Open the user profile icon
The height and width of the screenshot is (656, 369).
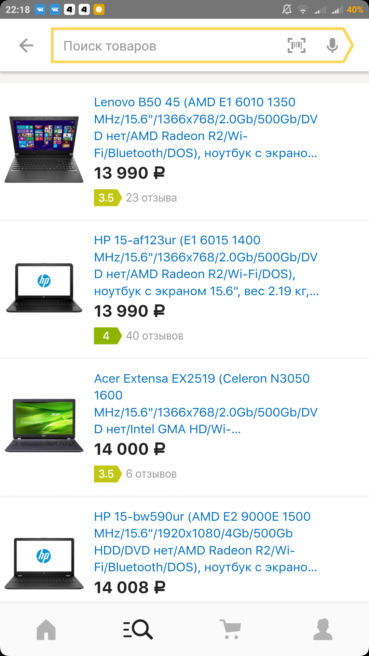[323, 629]
